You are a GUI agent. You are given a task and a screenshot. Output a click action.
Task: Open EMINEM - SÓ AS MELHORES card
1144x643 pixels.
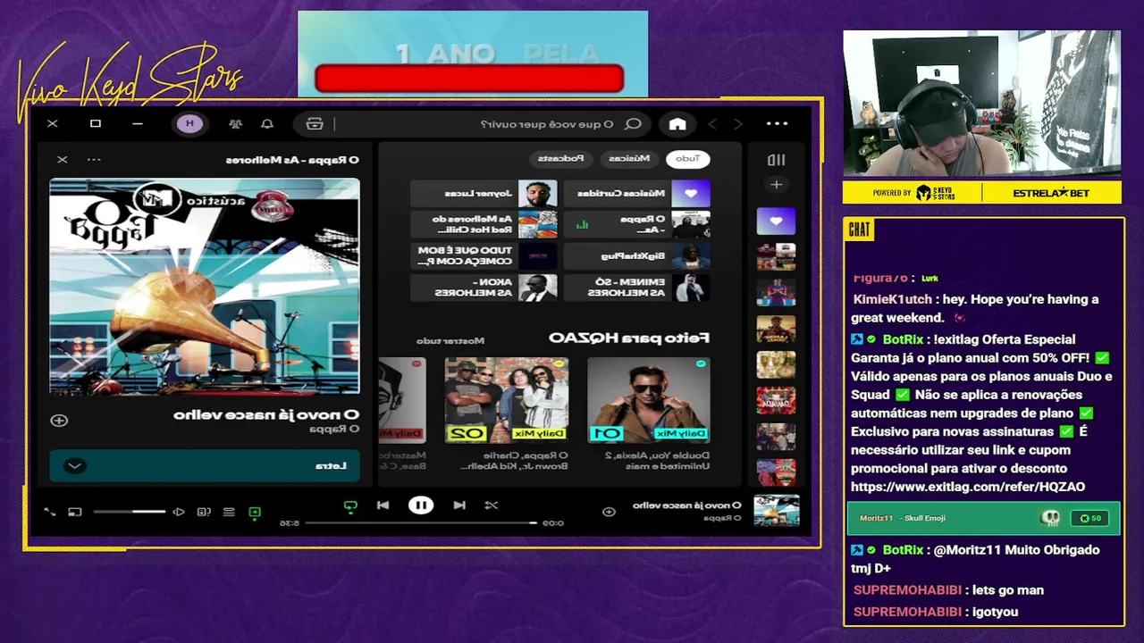click(x=637, y=288)
